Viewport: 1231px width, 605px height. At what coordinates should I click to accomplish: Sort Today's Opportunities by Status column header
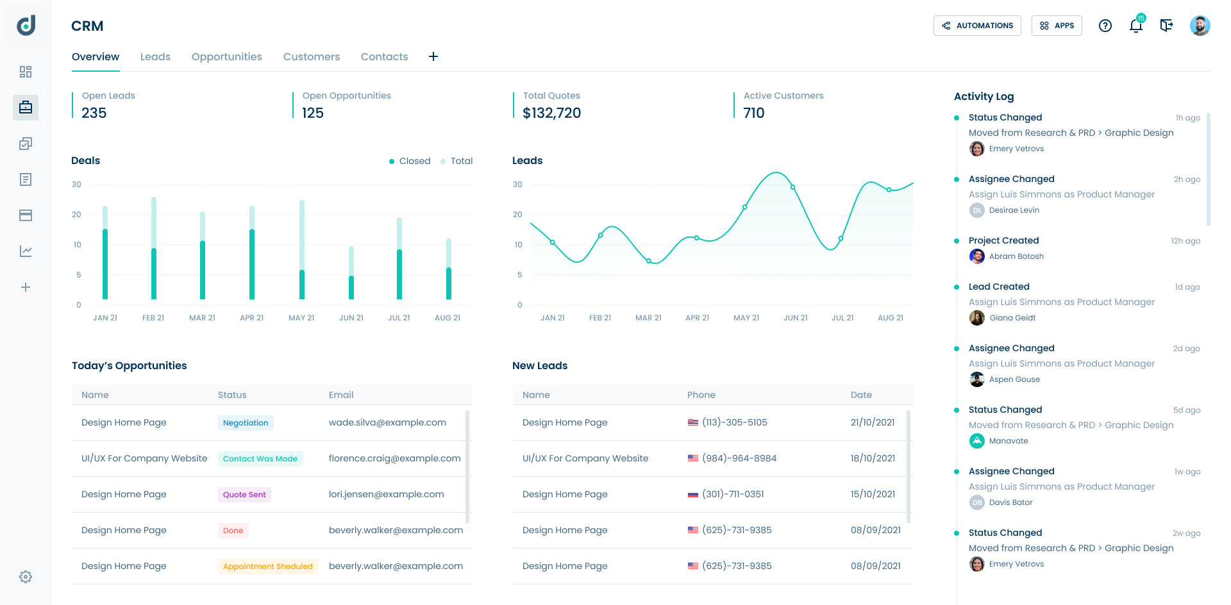(232, 395)
